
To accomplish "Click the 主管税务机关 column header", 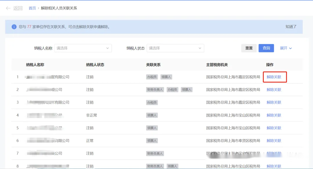I will click(217, 65).
